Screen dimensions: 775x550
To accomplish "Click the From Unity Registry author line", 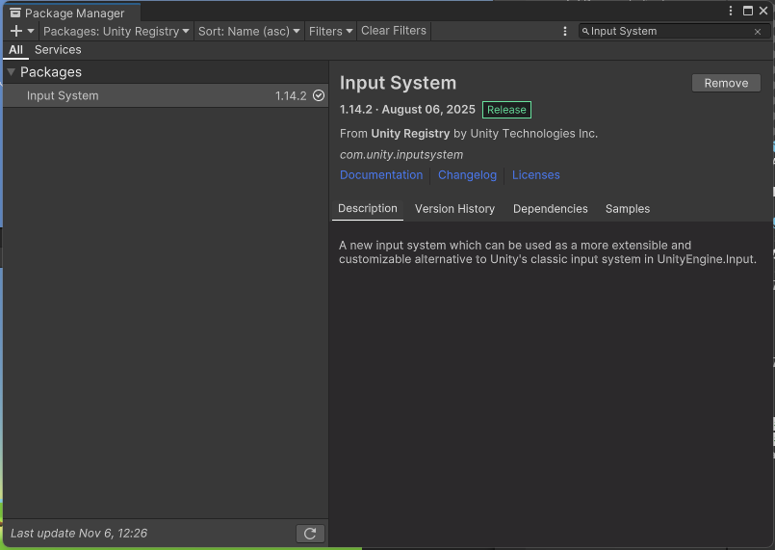I will [x=469, y=134].
